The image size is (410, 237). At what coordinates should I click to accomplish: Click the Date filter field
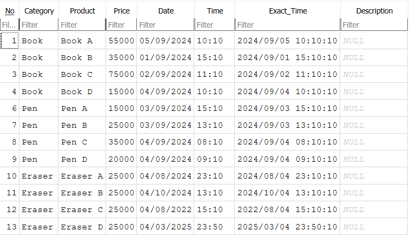[x=166, y=25]
